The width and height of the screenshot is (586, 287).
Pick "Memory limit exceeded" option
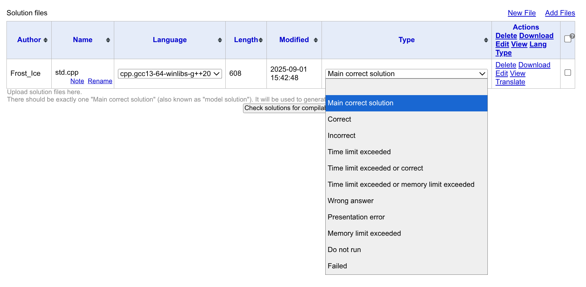pyautogui.click(x=364, y=233)
